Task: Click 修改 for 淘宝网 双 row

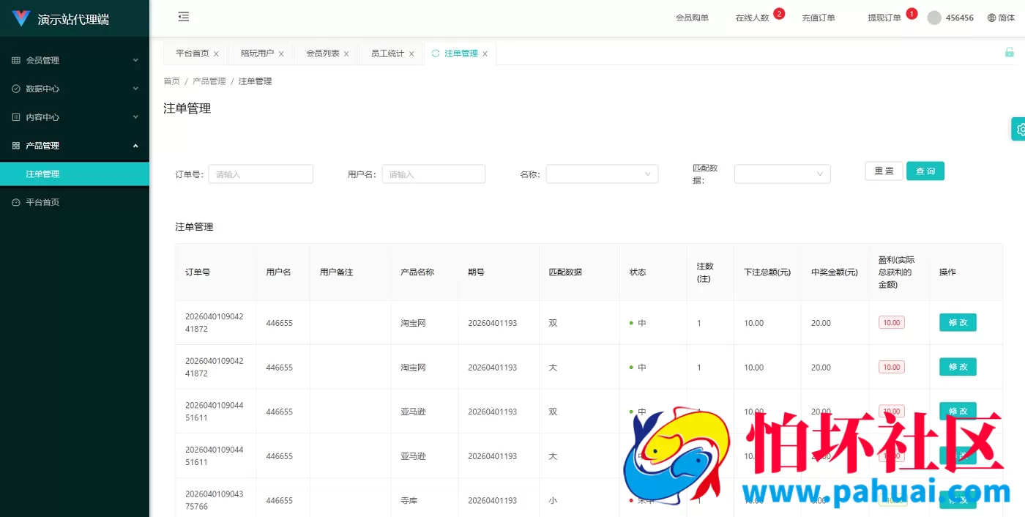Action: (x=958, y=322)
